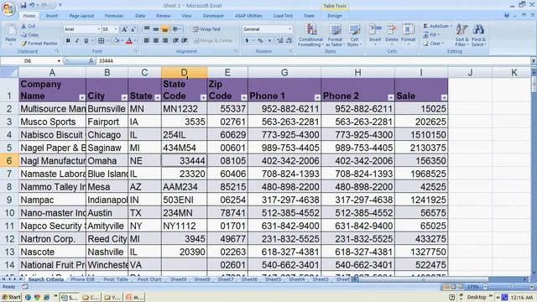Align text left
This screenshot has width=537, height=302.
coord(147,41)
